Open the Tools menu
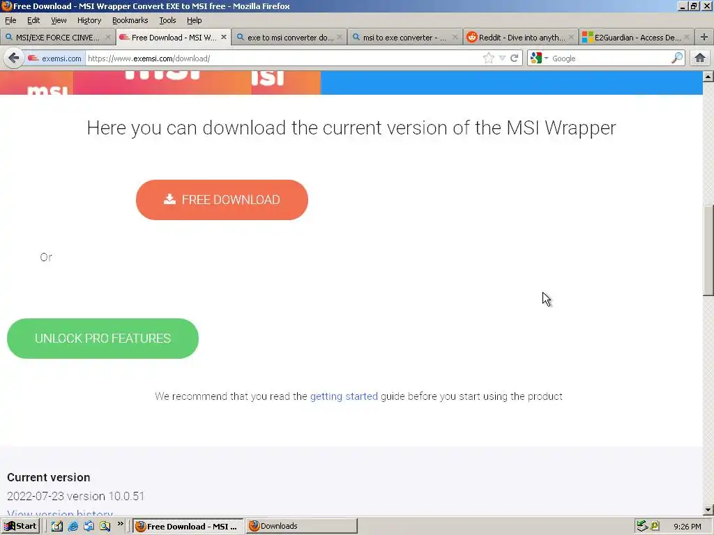This screenshot has width=714, height=535. [167, 20]
